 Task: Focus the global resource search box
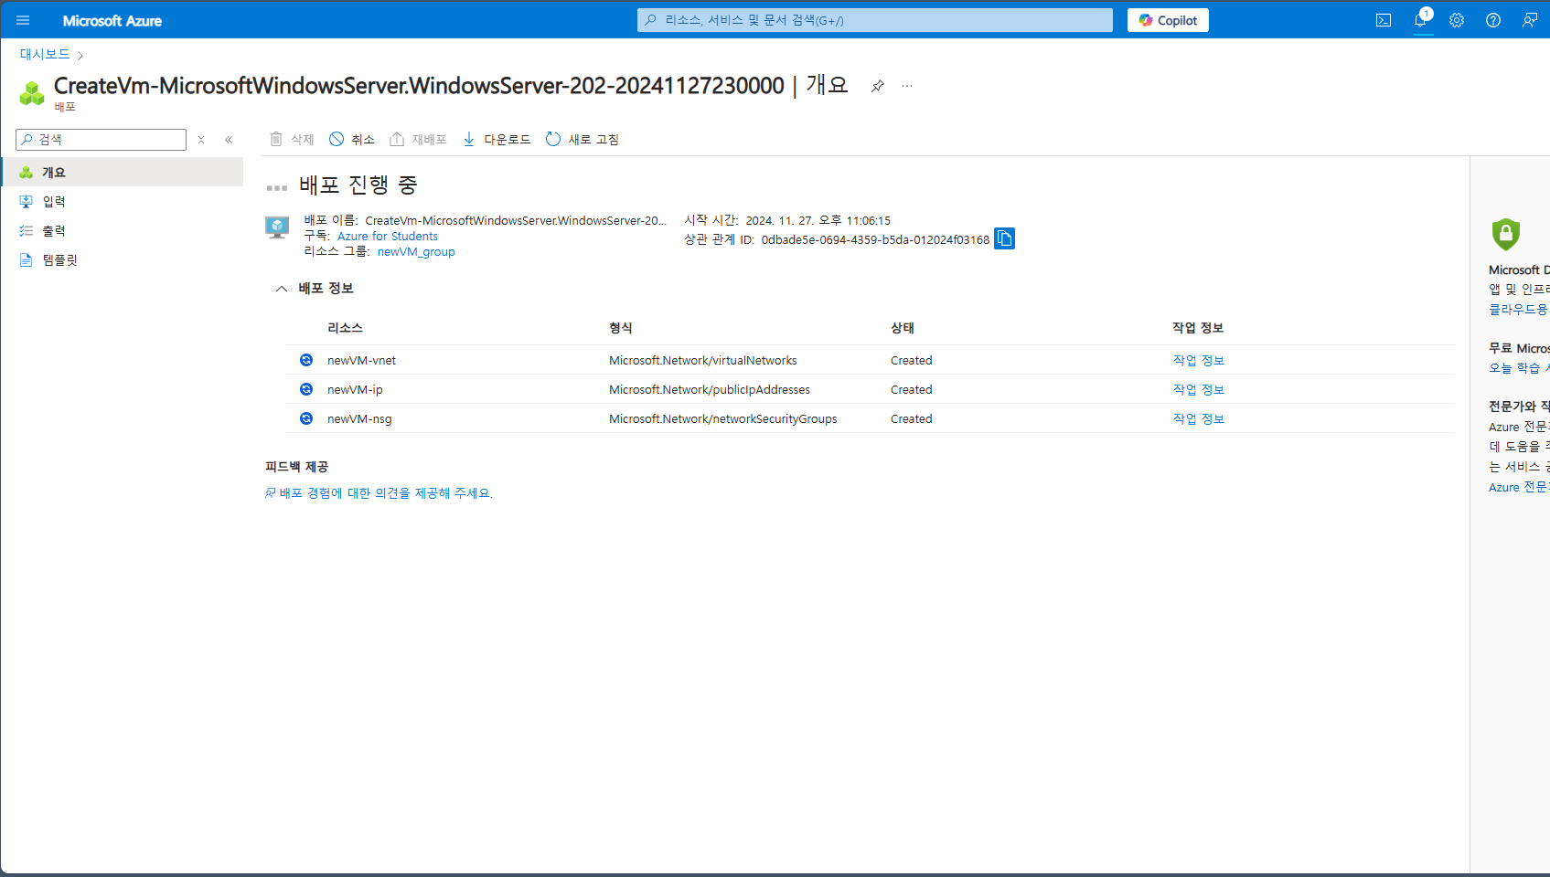tap(875, 20)
